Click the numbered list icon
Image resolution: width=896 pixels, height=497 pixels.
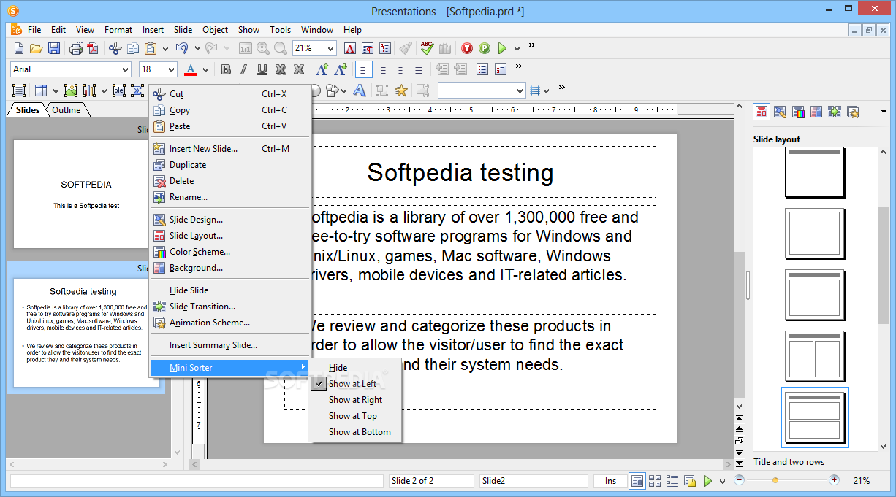pyautogui.click(x=501, y=69)
